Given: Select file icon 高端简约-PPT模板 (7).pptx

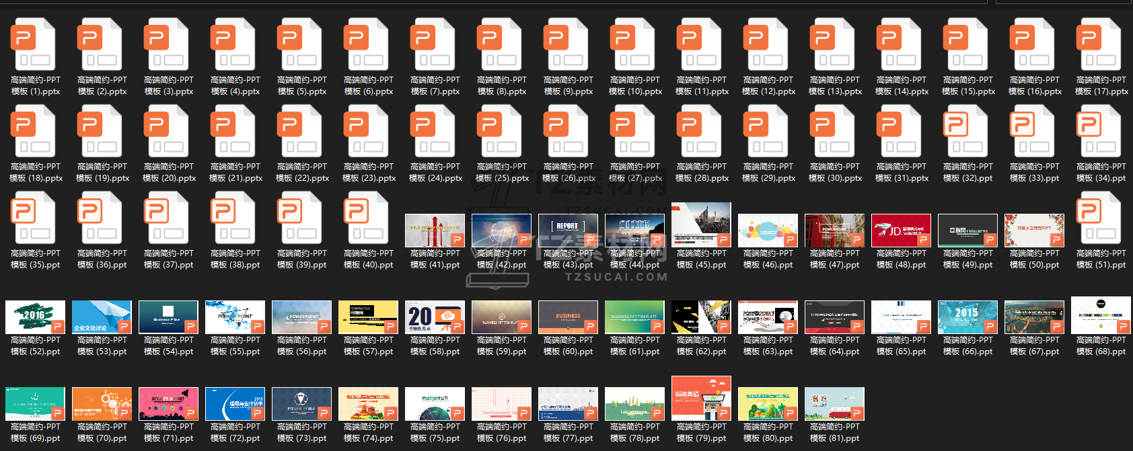Looking at the screenshot, I should 432,44.
